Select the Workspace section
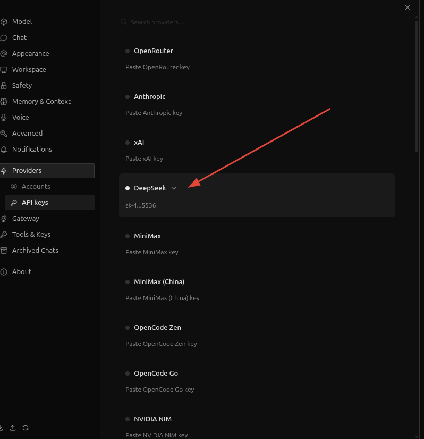Viewport: 424px width, 439px height. (29, 69)
